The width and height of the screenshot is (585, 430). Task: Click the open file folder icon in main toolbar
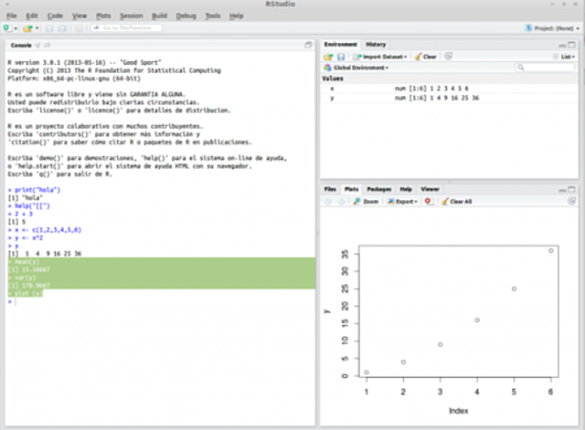pyautogui.click(x=27, y=28)
